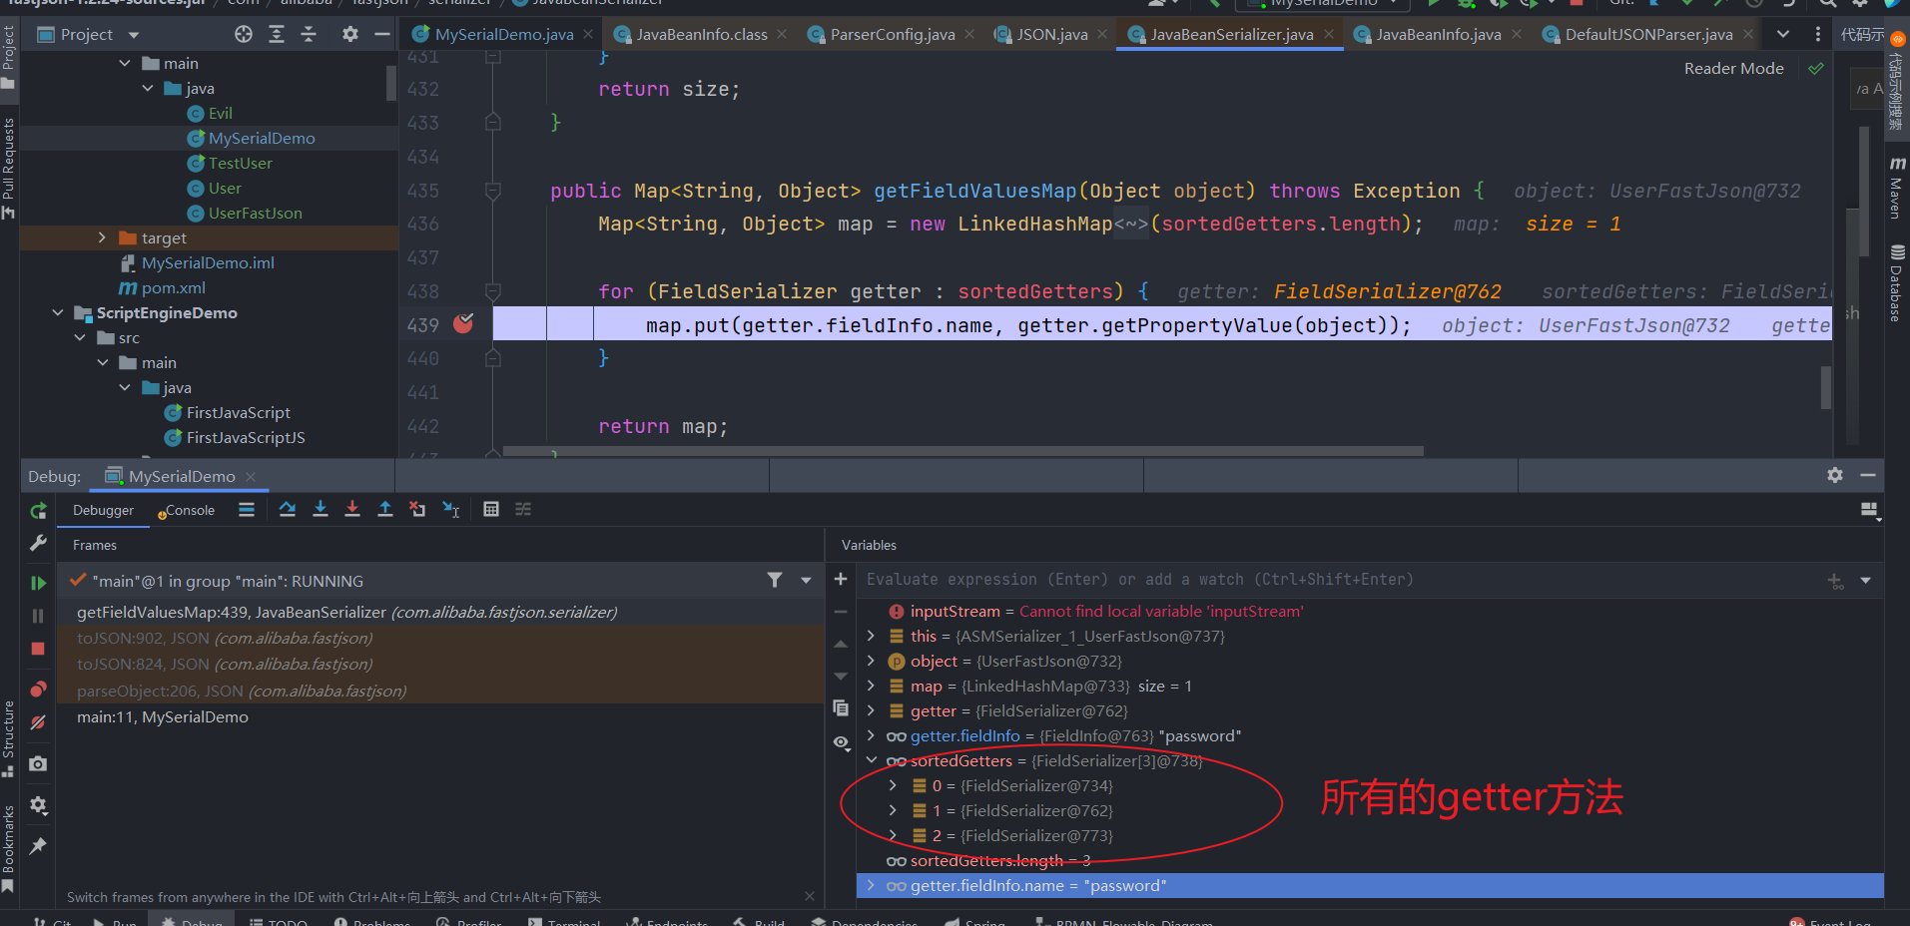Toggle the watches view eye icon
Viewport: 1910px width, 926px height.
[841, 742]
